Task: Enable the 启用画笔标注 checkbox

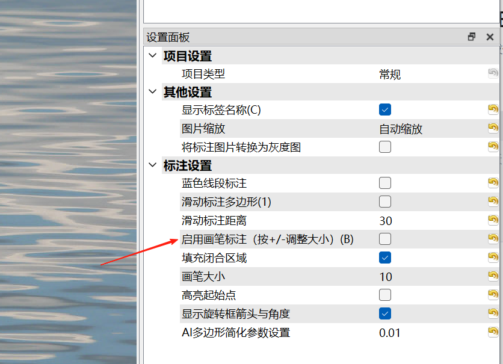Action: [x=385, y=239]
